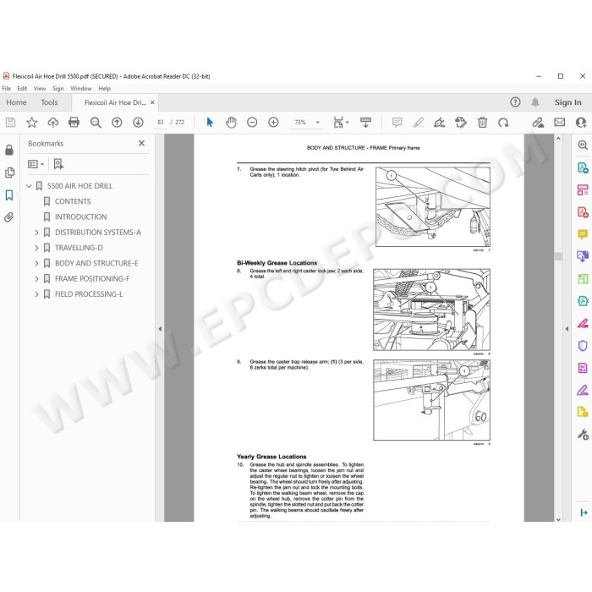Send file by email envelope icon
The image size is (592, 592).
pos(560,123)
